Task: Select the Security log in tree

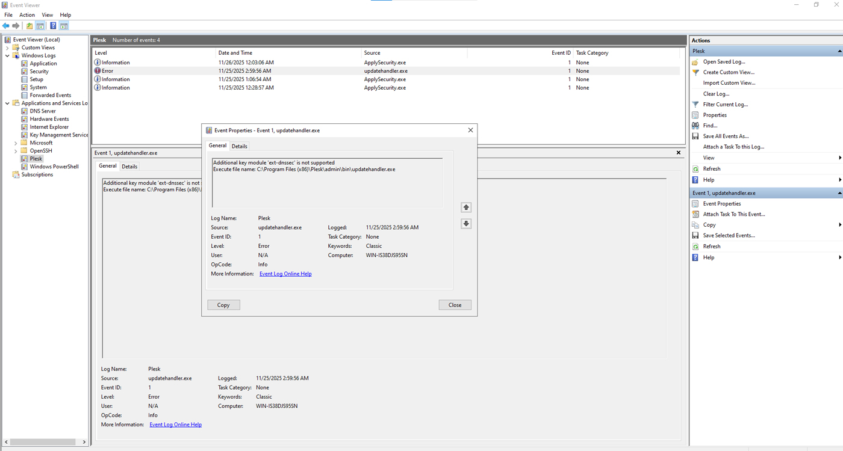Action: point(39,72)
